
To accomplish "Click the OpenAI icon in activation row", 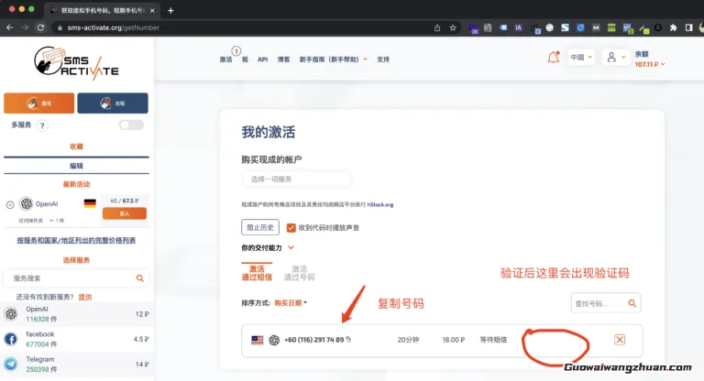I will [274, 340].
